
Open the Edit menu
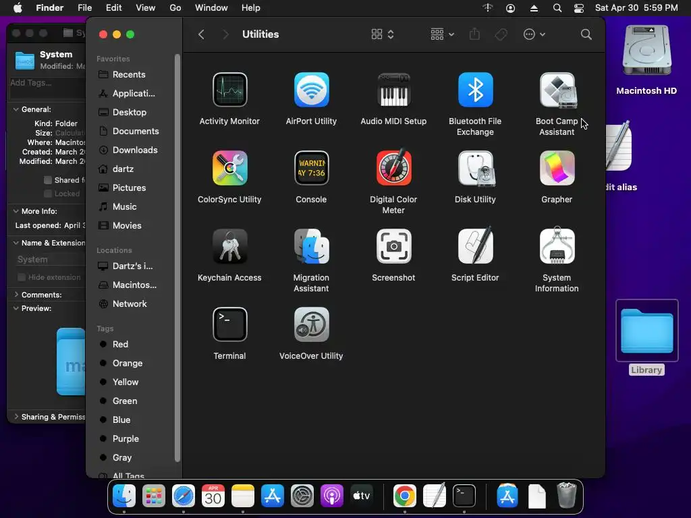pos(113,8)
